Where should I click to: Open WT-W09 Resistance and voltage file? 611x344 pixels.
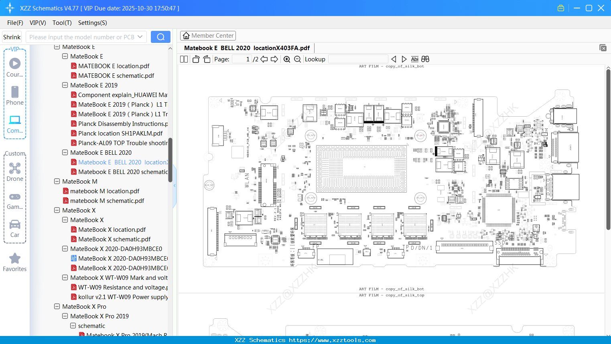pyautogui.click(x=123, y=287)
